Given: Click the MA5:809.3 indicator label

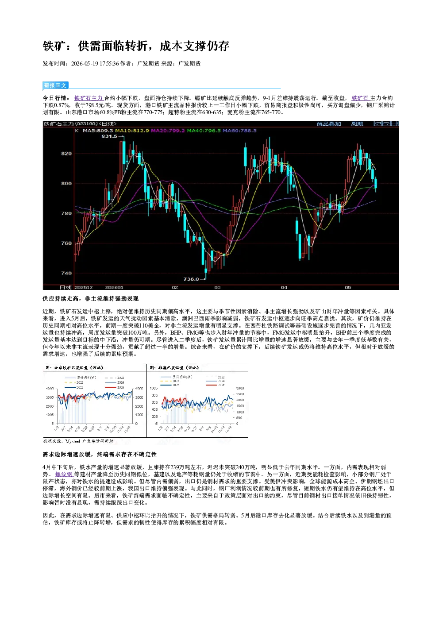Looking at the screenshot, I should (98, 131).
